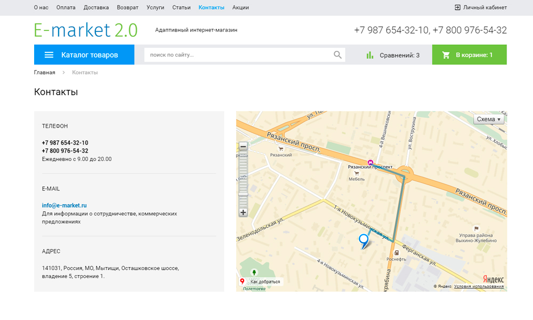This screenshot has width=533, height=320.
Task: Click the Управа района flag marker
Action: pos(476,228)
